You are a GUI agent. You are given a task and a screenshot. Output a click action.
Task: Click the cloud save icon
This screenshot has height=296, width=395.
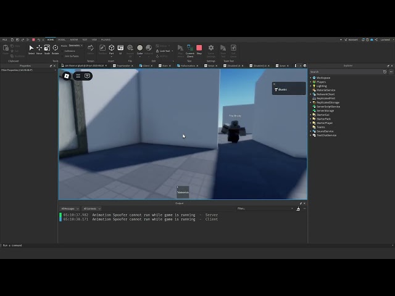click(x=372, y=39)
